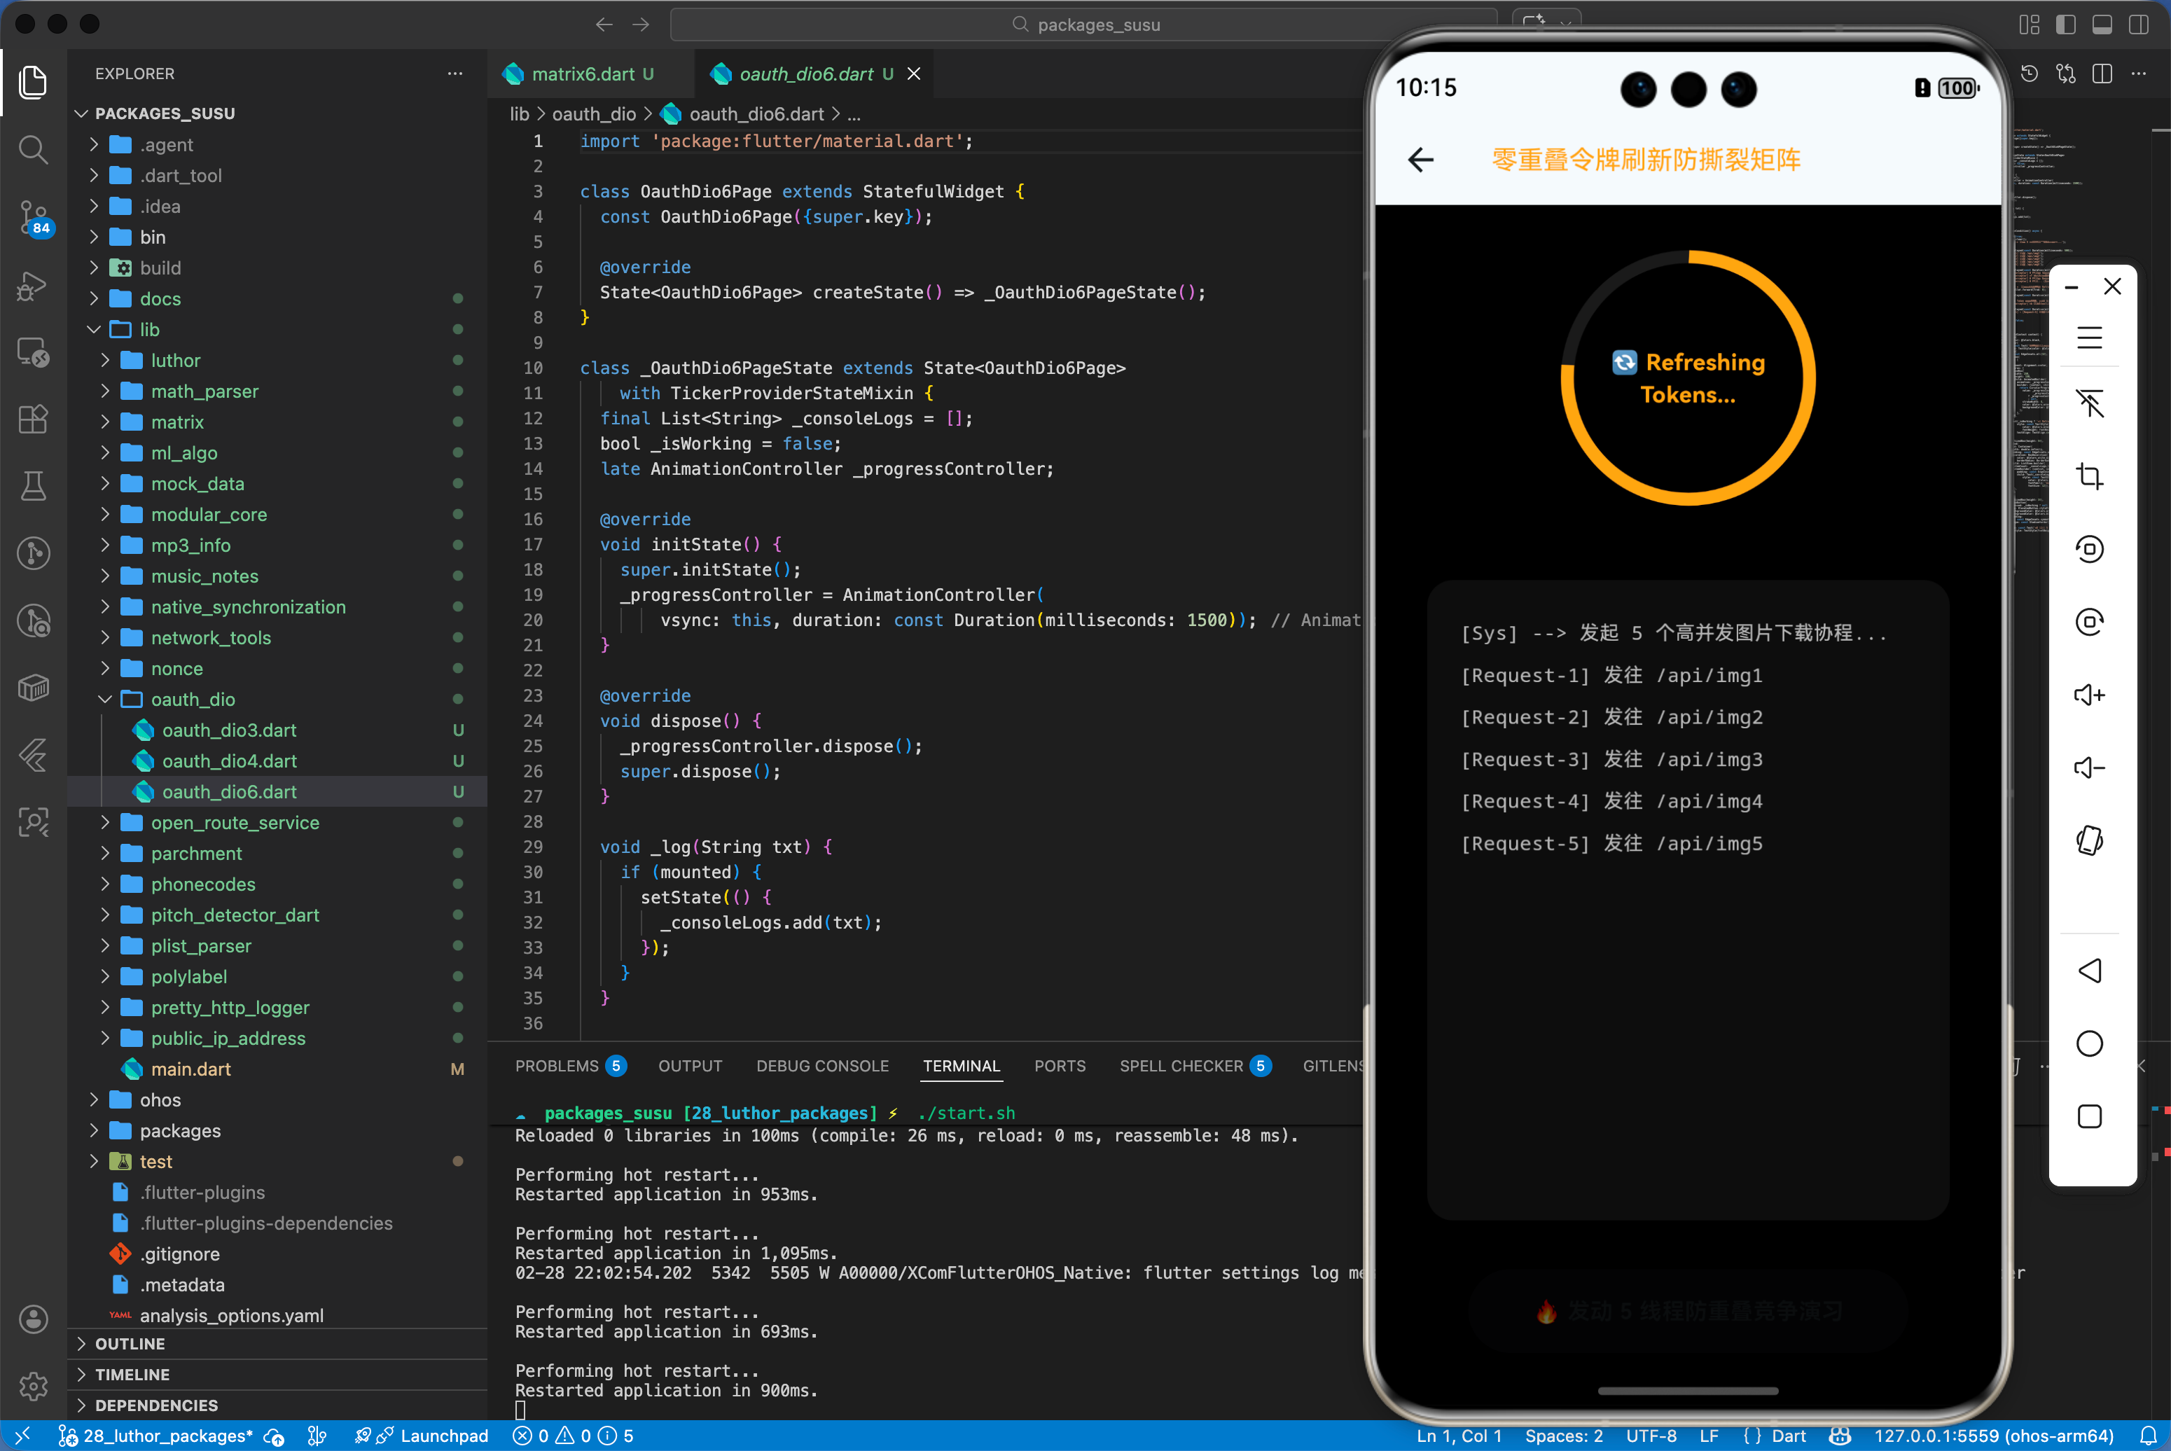Image resolution: width=2171 pixels, height=1451 pixels.
Task: Expand the math_parser folder
Action: point(204,391)
